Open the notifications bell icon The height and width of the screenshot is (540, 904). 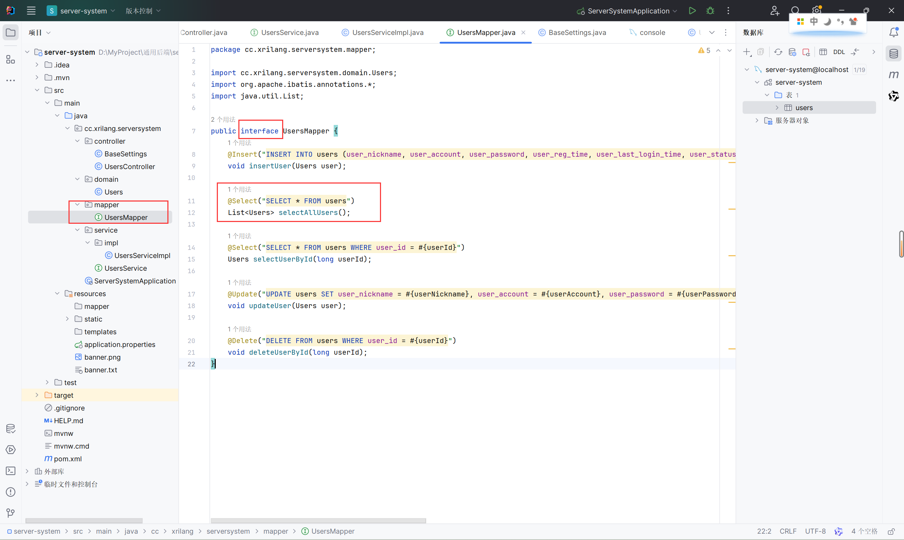tap(893, 32)
